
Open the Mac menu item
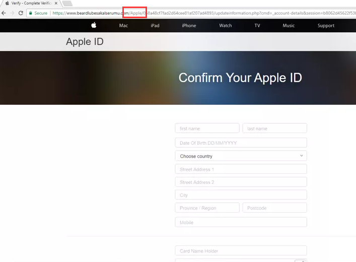pyautogui.click(x=123, y=26)
